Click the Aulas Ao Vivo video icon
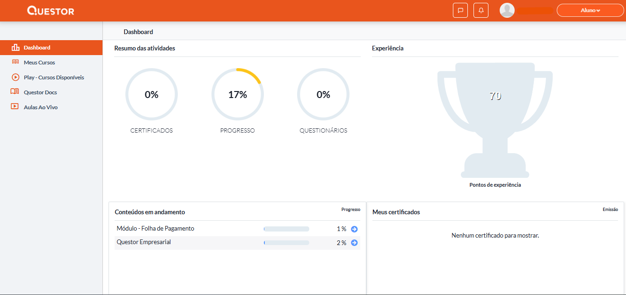 point(15,107)
